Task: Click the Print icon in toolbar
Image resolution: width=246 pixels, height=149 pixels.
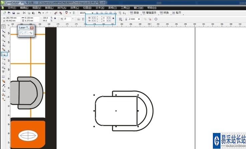Action: tap(19, 13)
